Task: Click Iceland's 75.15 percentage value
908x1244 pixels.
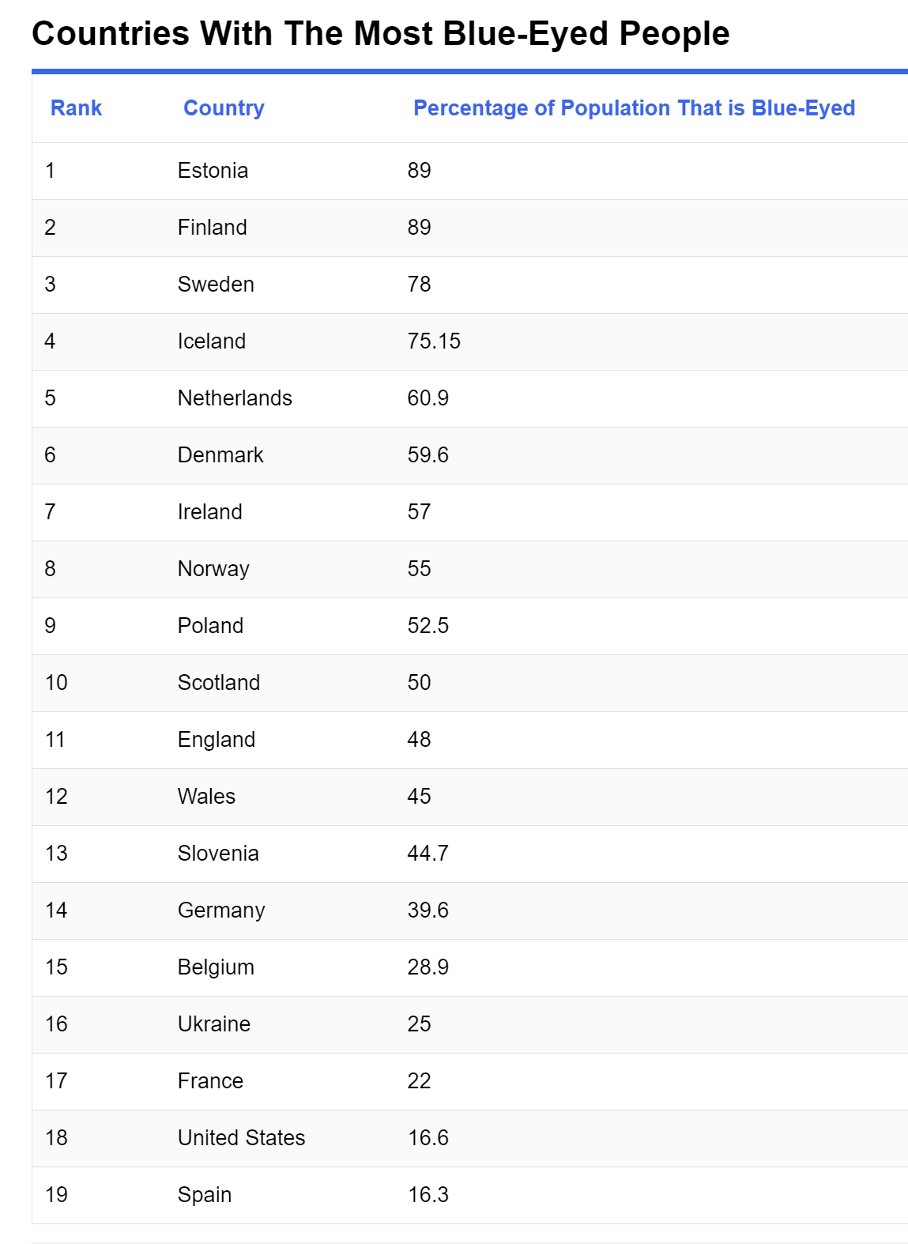Action: point(434,341)
